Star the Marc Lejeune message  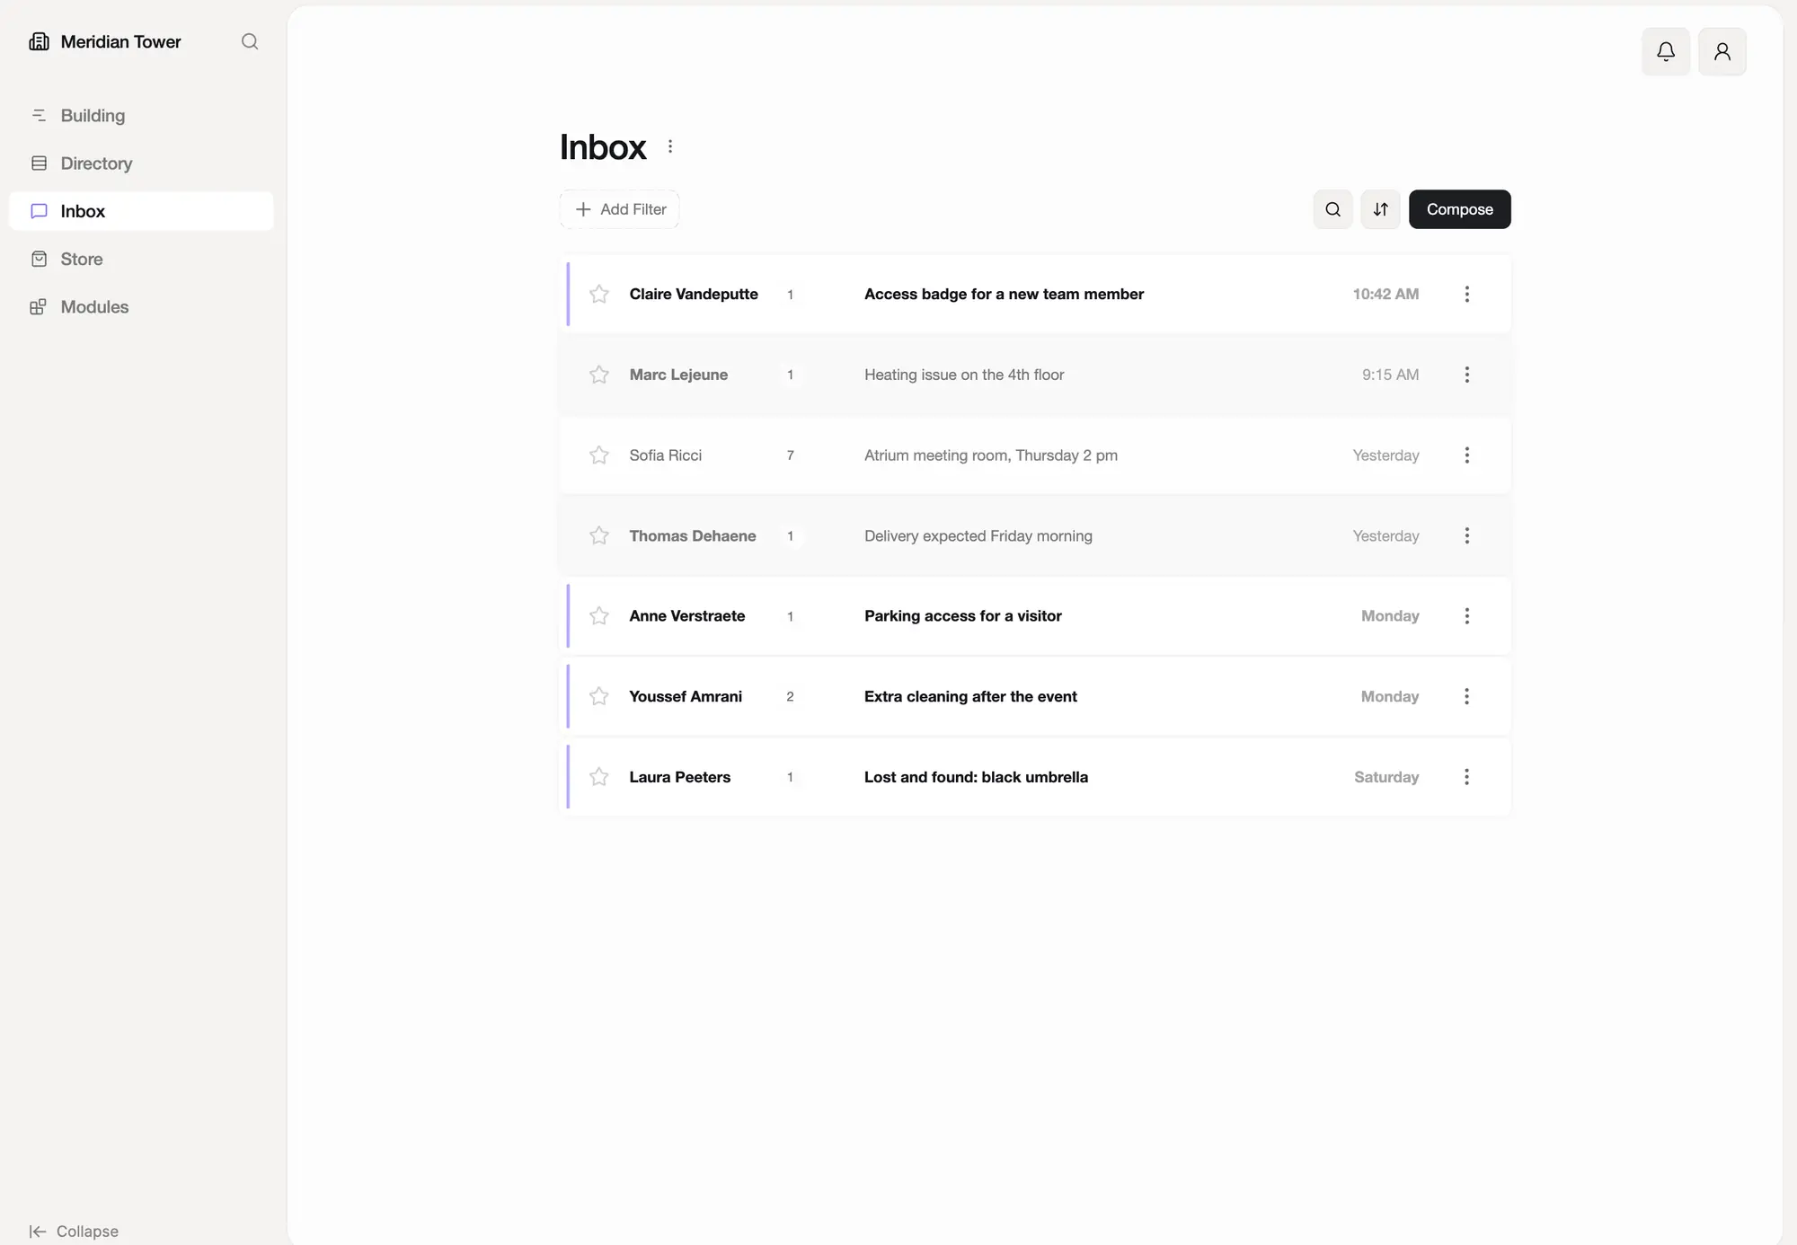point(599,375)
